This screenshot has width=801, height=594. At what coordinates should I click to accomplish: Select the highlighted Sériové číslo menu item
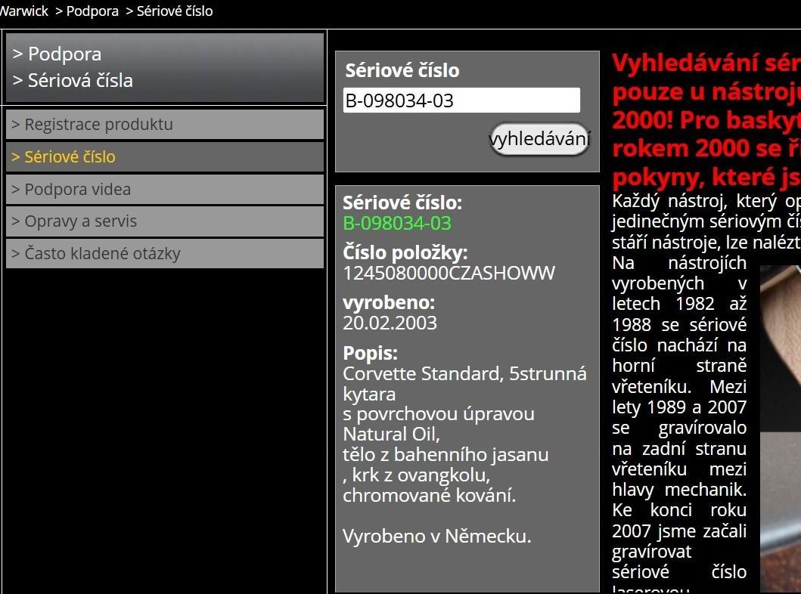tap(70, 157)
